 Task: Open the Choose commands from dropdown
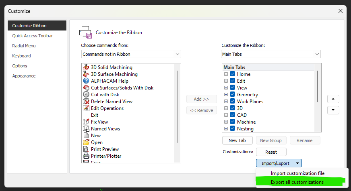[x=131, y=54]
